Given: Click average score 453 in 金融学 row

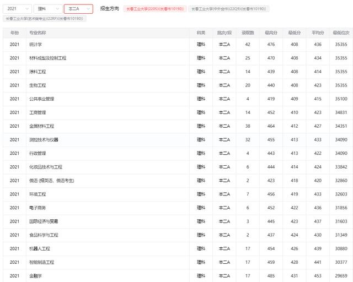Looking at the screenshot, I should 318,276.
